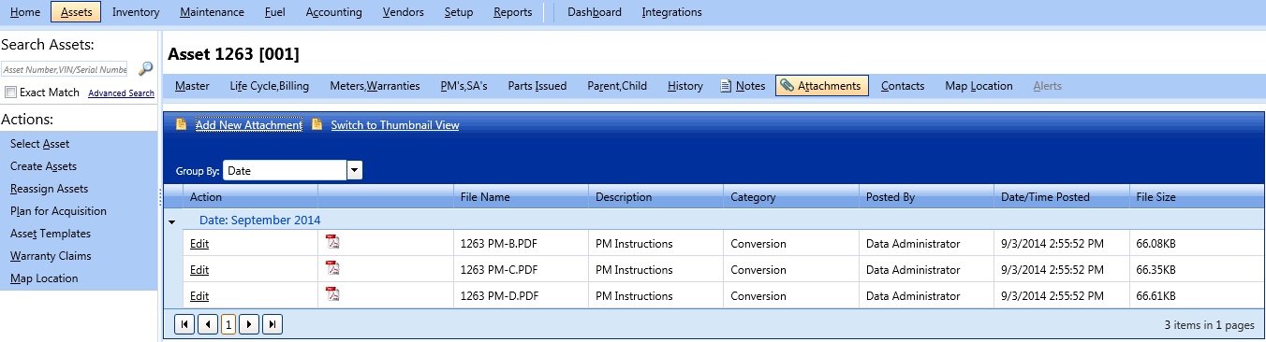Viewport: 1266px width, 342px height.
Task: Go to first page of attachments
Action: tap(185, 324)
